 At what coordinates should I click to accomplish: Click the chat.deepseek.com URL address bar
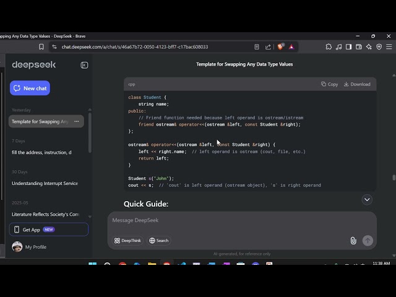[x=135, y=47]
